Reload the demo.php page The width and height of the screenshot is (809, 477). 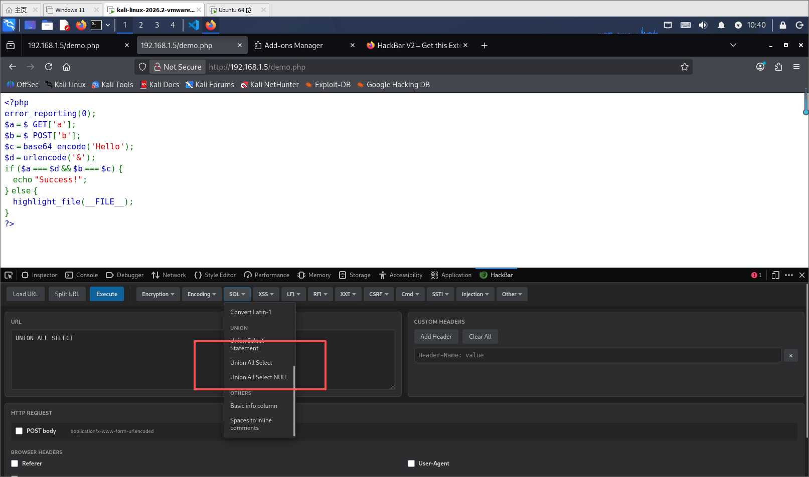[49, 67]
